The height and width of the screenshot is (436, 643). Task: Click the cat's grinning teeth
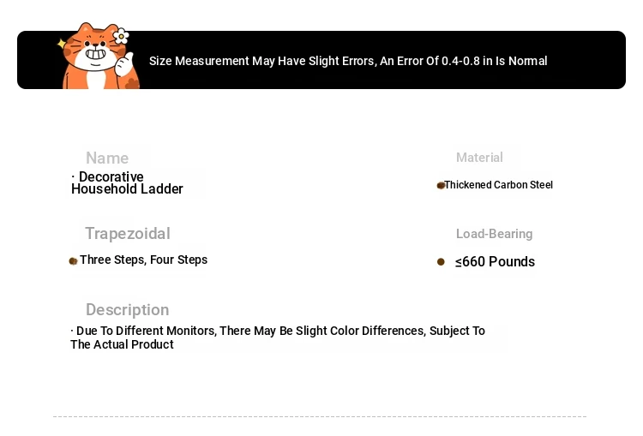point(95,54)
